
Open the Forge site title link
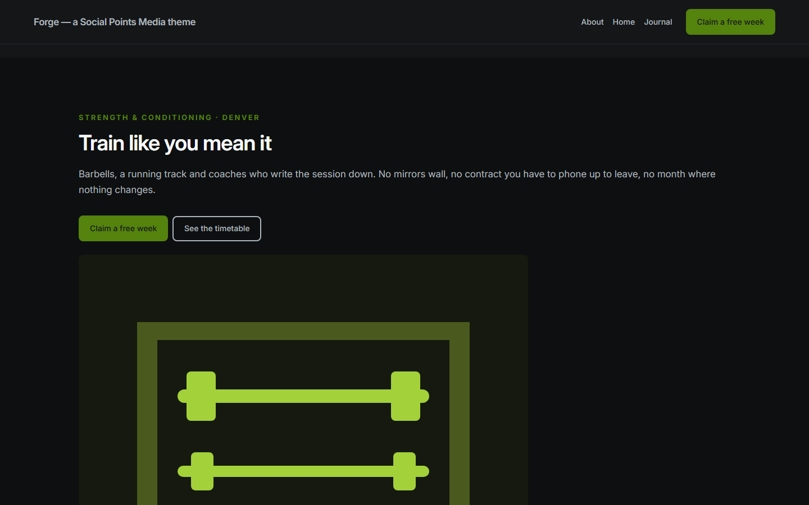point(115,22)
